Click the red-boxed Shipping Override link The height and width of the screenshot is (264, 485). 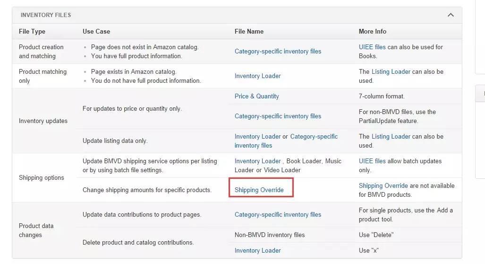[x=259, y=190]
